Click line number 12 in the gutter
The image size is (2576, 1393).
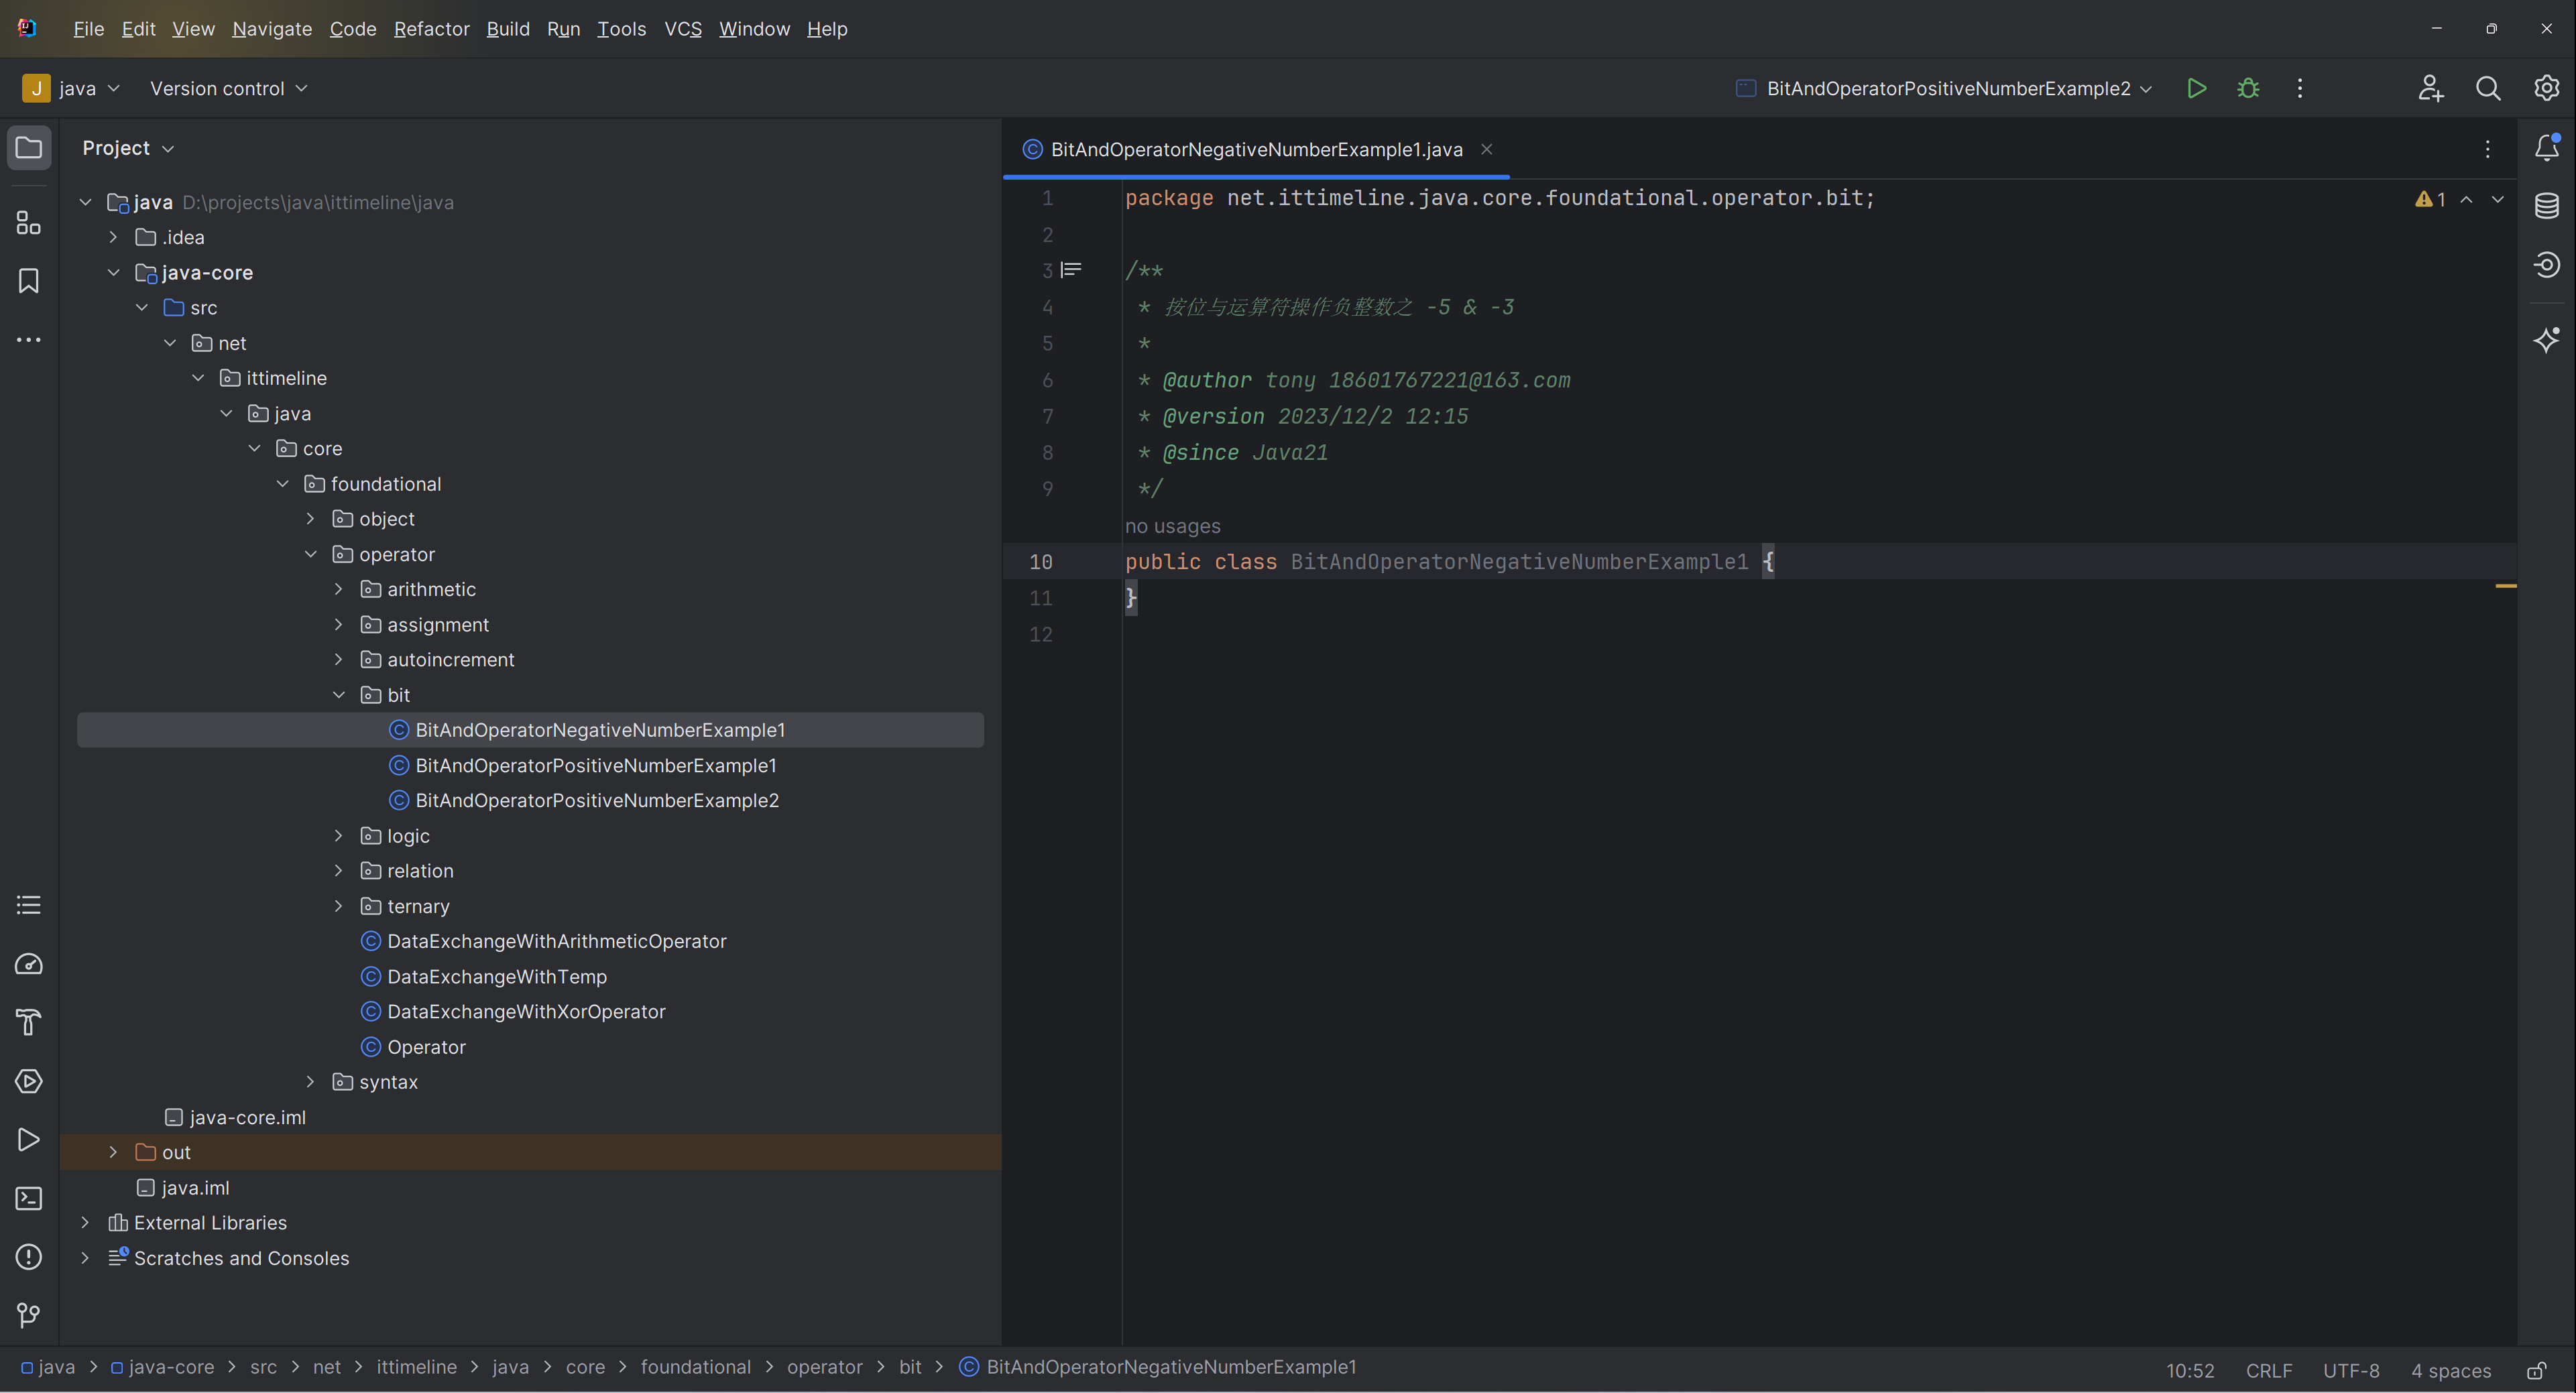click(1040, 634)
